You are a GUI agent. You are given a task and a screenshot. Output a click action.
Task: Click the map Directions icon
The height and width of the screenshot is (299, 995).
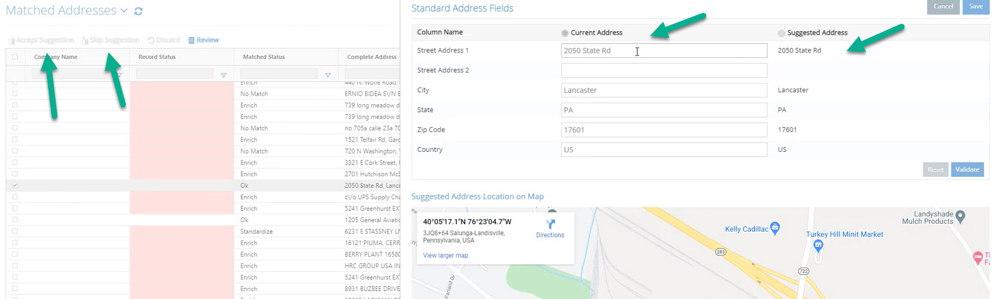pos(550,224)
